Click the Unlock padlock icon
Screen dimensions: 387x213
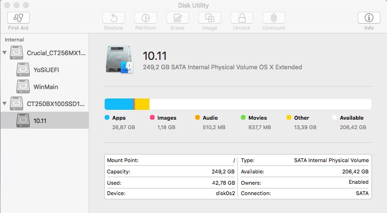(x=242, y=18)
